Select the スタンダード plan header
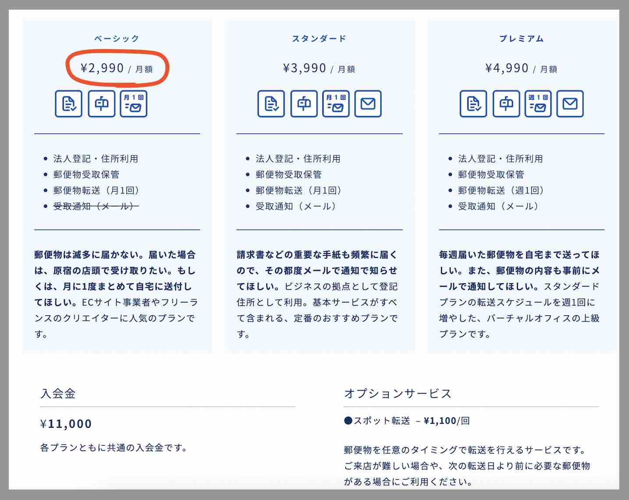The image size is (629, 500). pos(319,38)
